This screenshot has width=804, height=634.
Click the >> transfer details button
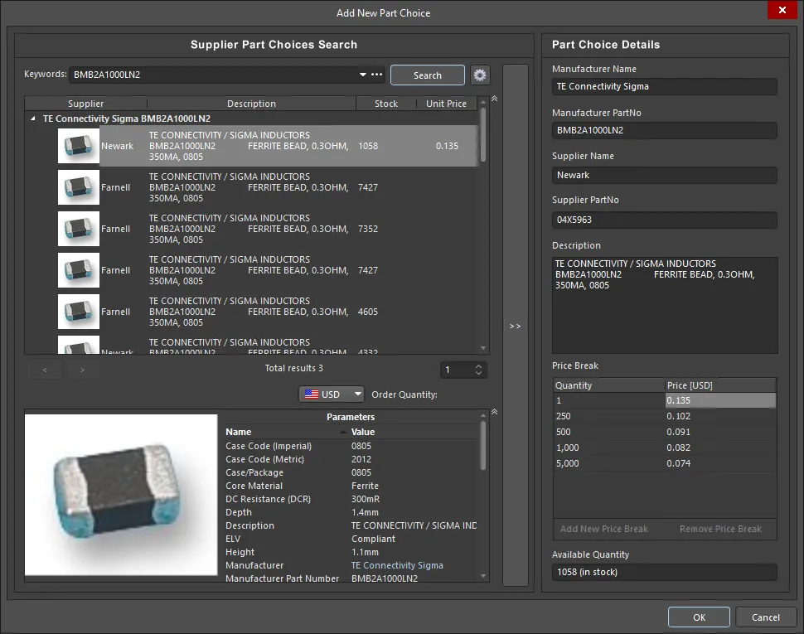pyautogui.click(x=516, y=326)
